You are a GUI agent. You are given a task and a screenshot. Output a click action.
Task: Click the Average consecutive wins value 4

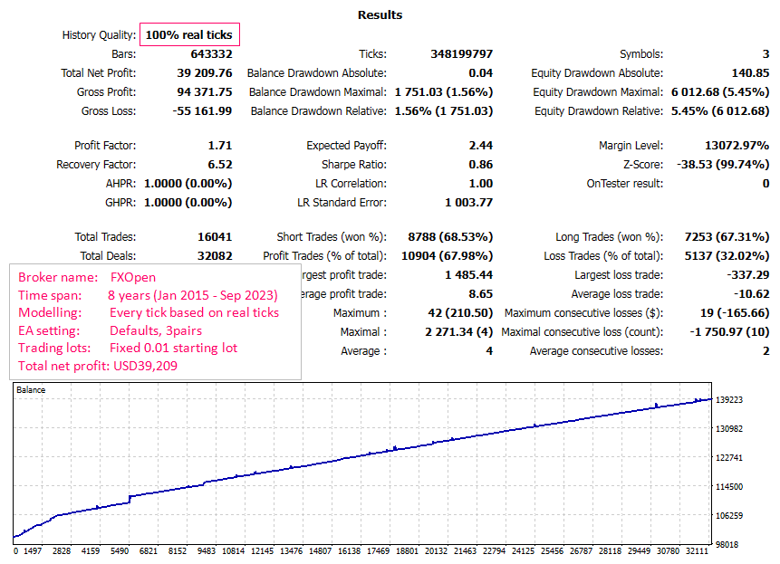click(x=489, y=351)
